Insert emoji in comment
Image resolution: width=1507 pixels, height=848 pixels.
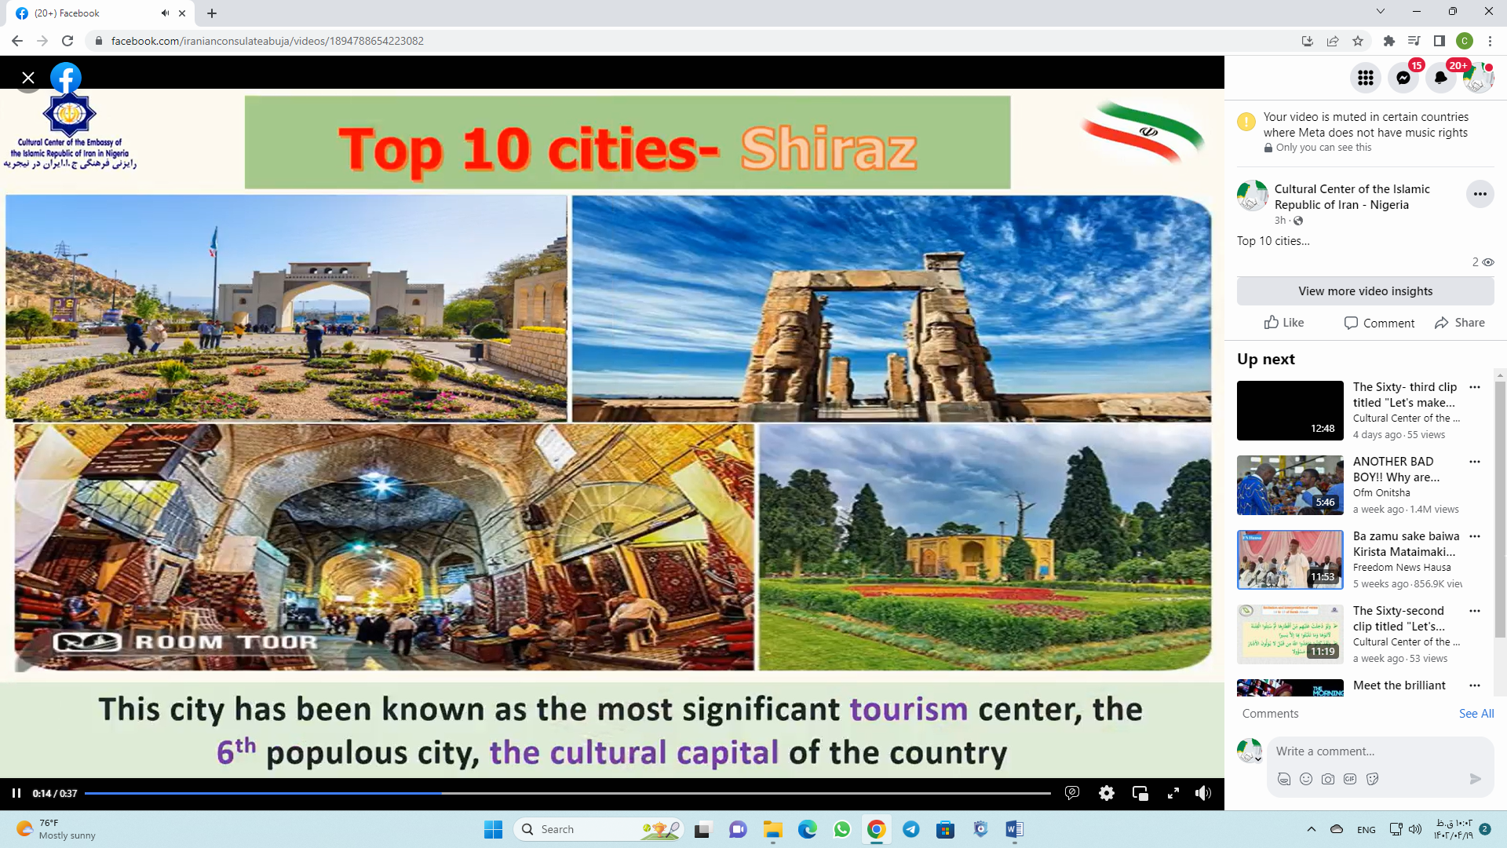click(1306, 779)
